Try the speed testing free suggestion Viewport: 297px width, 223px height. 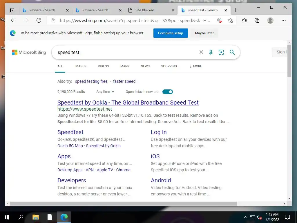click(x=91, y=81)
